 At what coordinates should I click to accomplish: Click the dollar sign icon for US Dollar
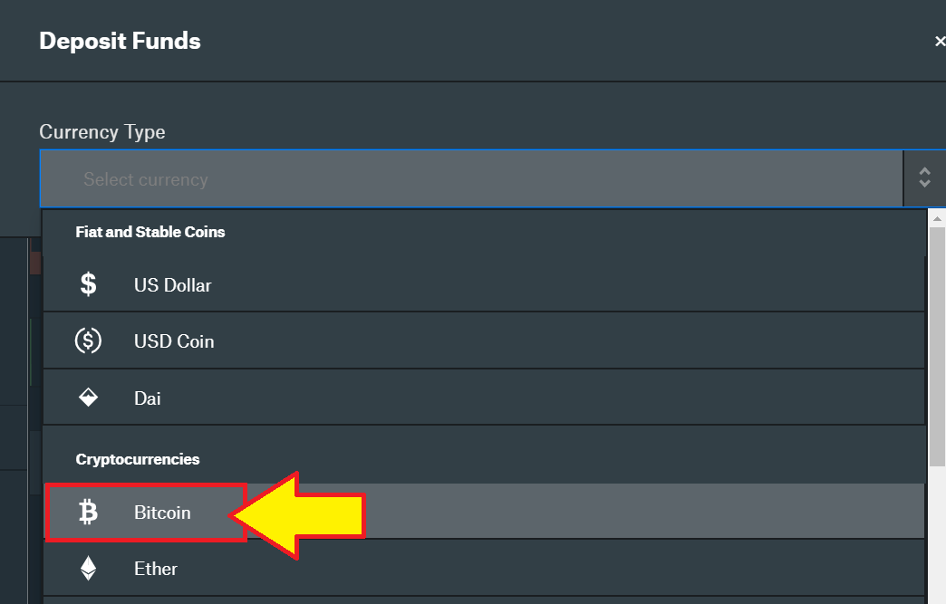(x=88, y=284)
